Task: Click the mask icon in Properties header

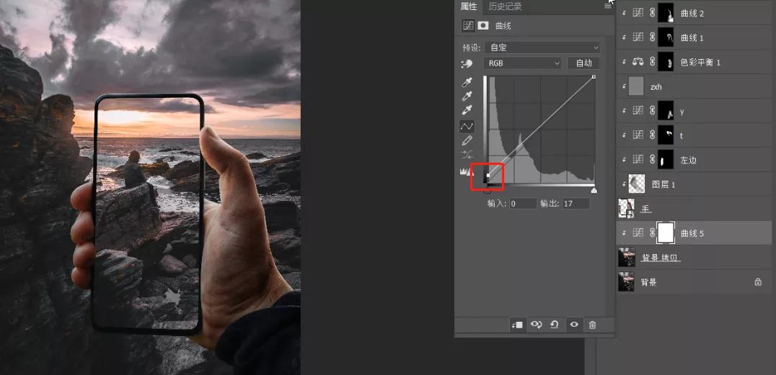Action: click(483, 26)
